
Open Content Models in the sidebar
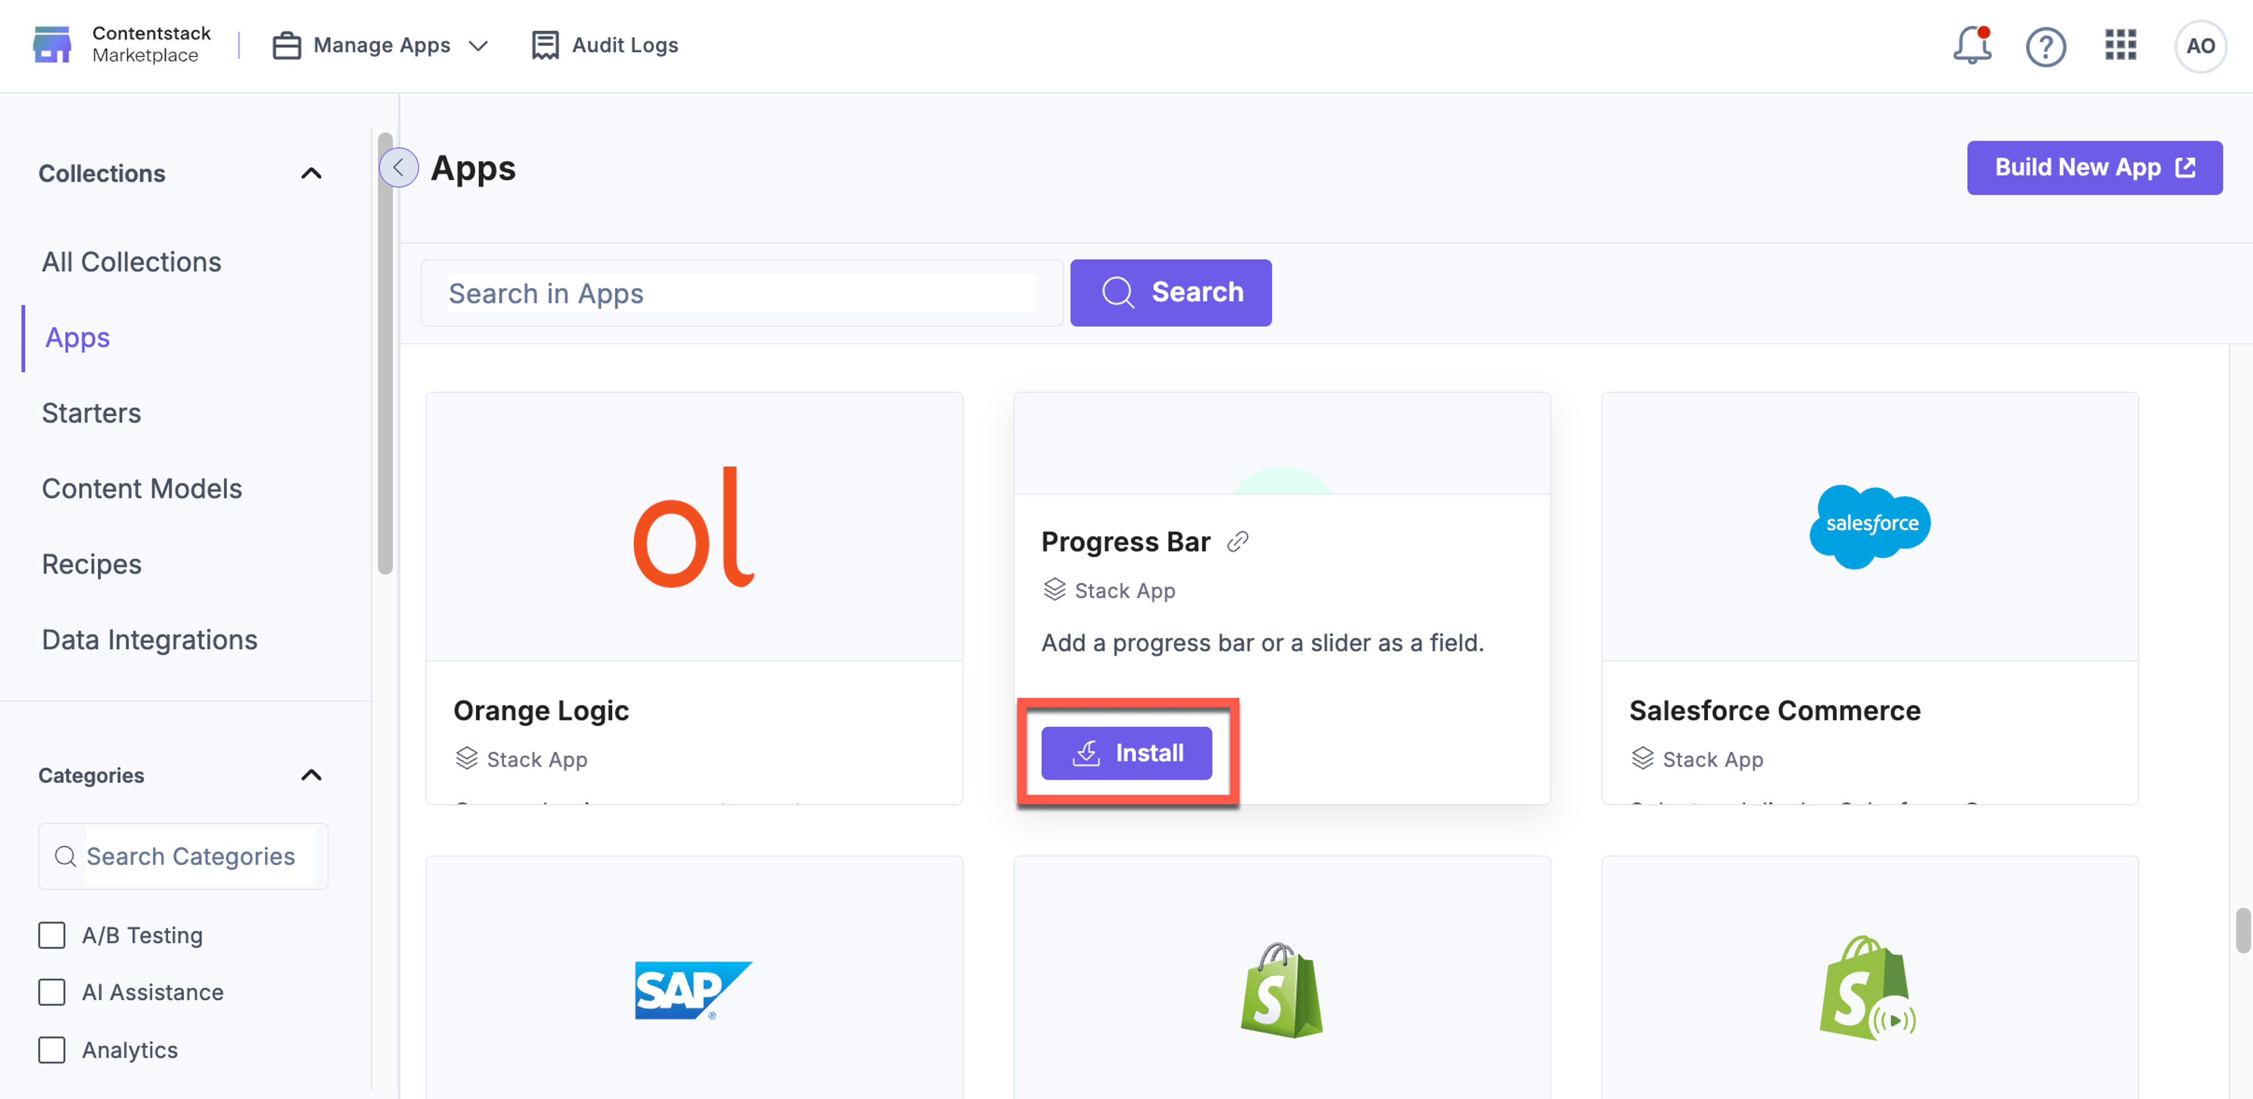pyautogui.click(x=141, y=488)
